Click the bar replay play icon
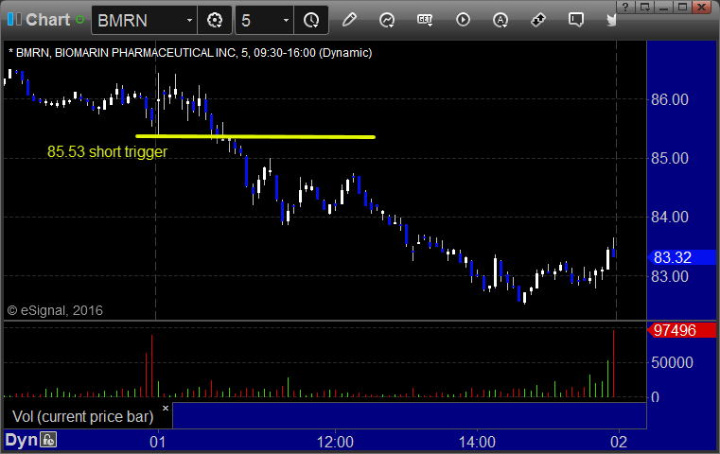The height and width of the screenshot is (454, 720). click(x=463, y=20)
